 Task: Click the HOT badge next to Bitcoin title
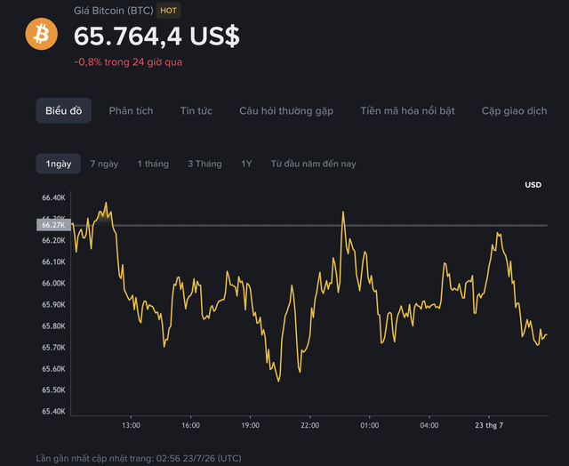[x=168, y=11]
